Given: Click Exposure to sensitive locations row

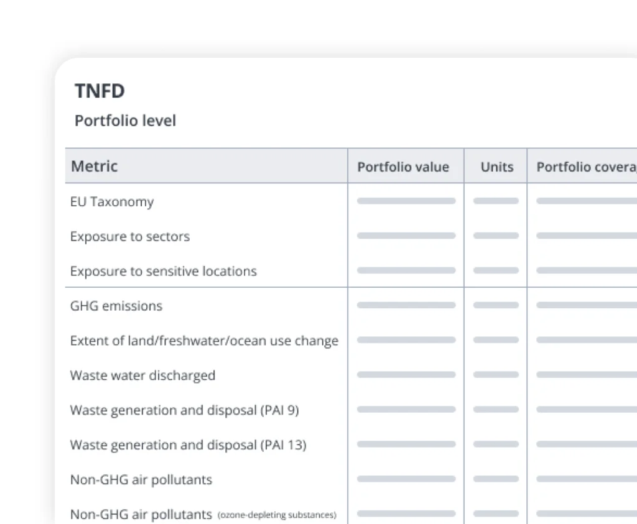Looking at the screenshot, I should coord(163,271).
